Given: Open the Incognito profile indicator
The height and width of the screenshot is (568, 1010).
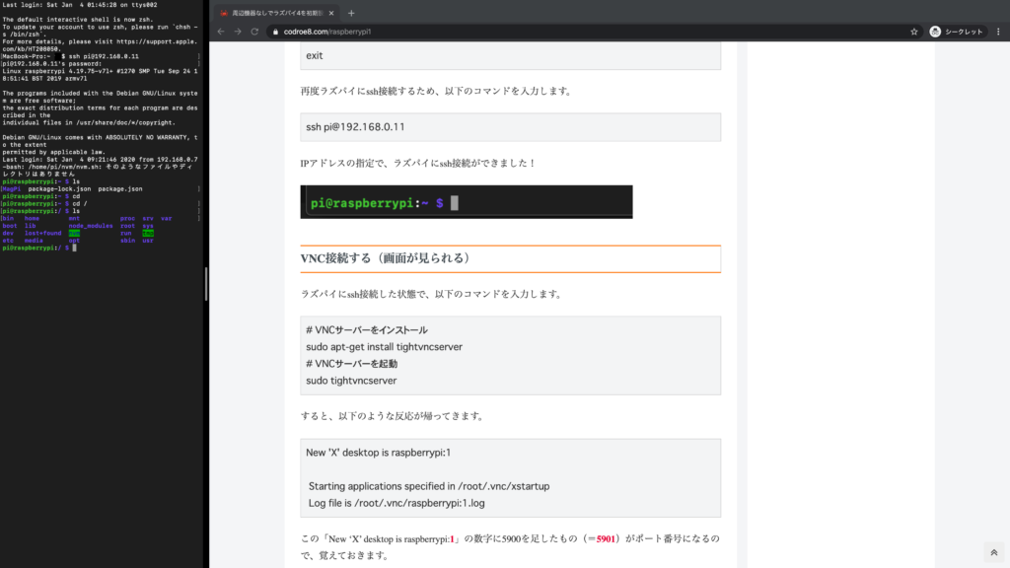Looking at the screenshot, I should coord(957,32).
